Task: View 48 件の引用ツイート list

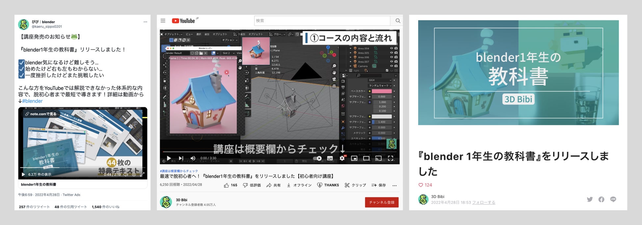Action: coord(71,207)
